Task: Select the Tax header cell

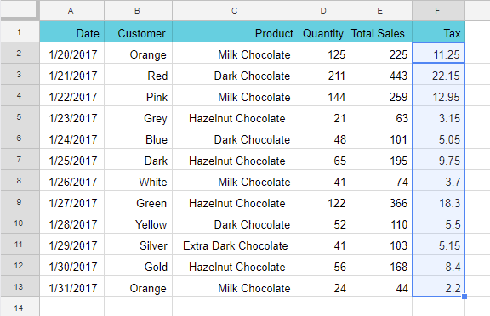Action: [x=438, y=31]
